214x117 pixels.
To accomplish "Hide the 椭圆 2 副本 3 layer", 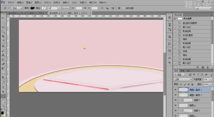I will 176,90.
